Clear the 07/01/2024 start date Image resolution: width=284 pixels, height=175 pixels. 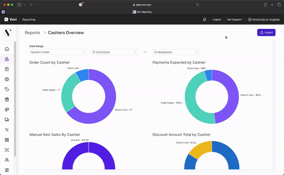click(134, 52)
